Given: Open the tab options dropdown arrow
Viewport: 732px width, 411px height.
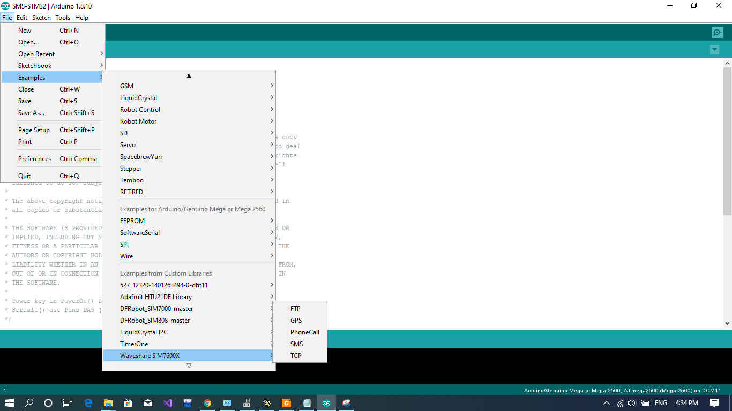Looking at the screenshot, I should click(x=714, y=50).
